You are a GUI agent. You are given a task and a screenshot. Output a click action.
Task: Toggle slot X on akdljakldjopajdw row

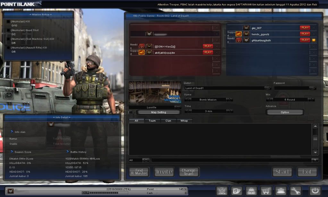216,52
